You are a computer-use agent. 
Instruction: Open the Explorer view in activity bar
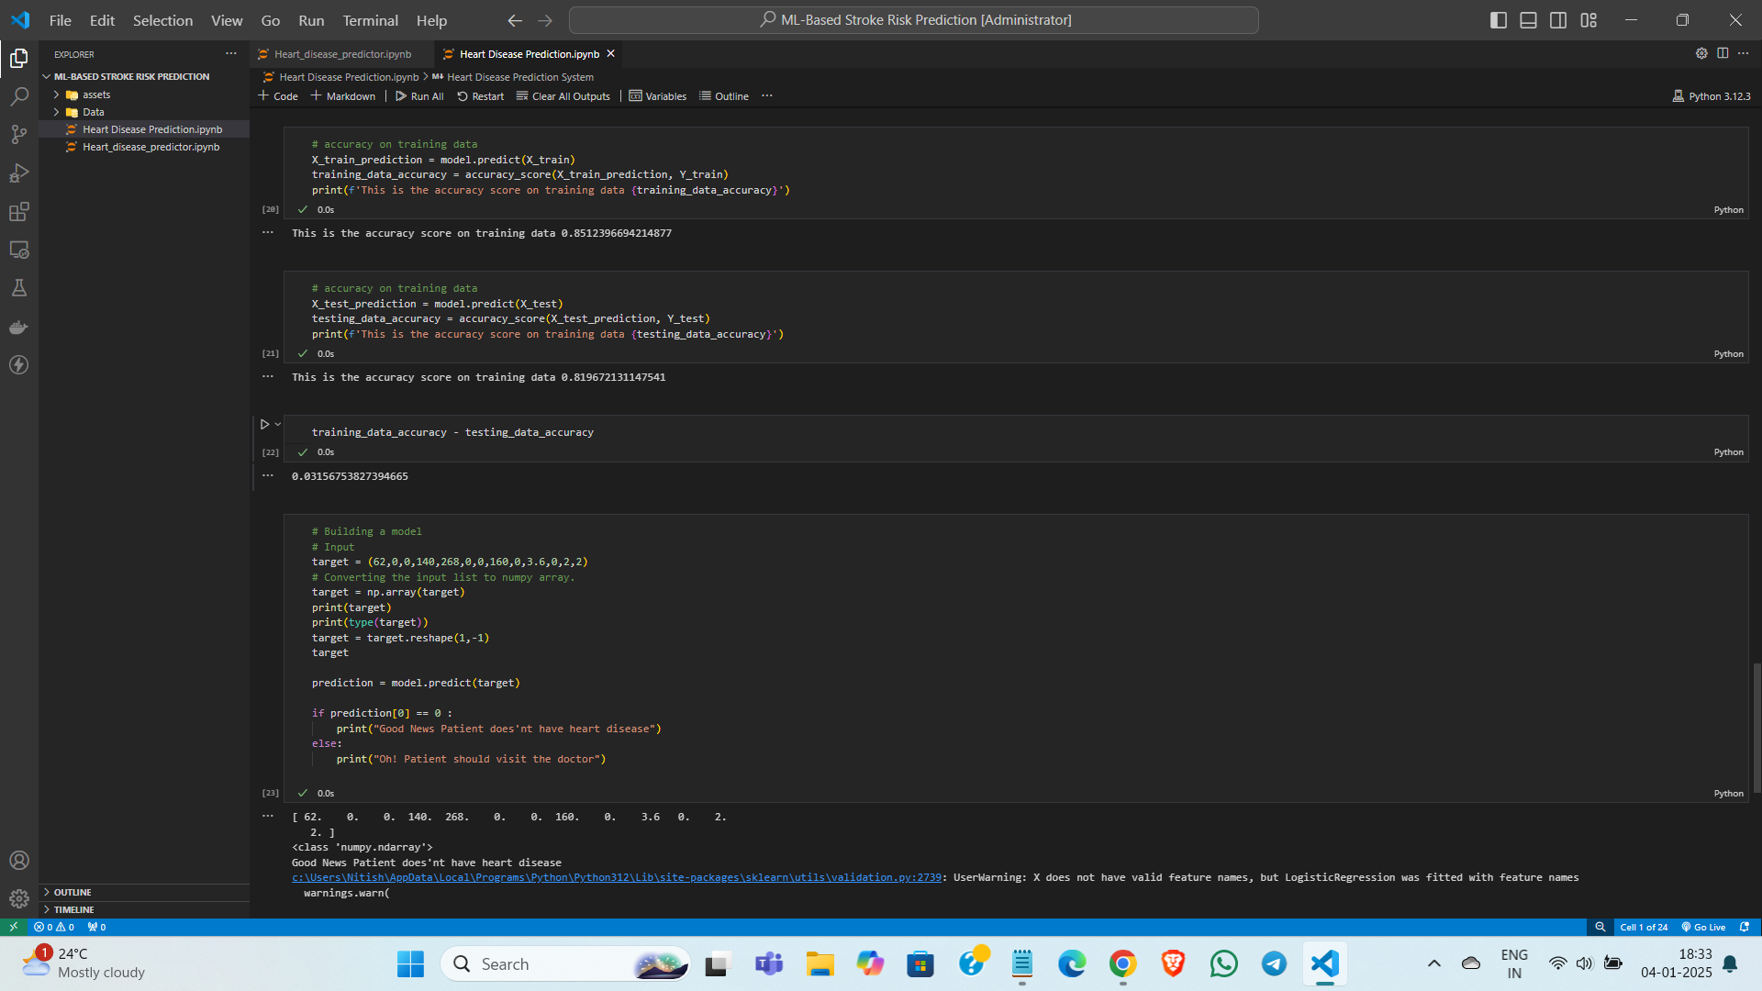[19, 58]
